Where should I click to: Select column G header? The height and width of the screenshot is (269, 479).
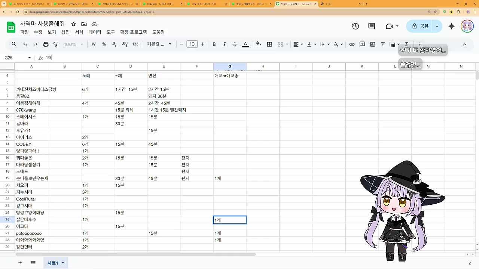pyautogui.click(x=230, y=67)
